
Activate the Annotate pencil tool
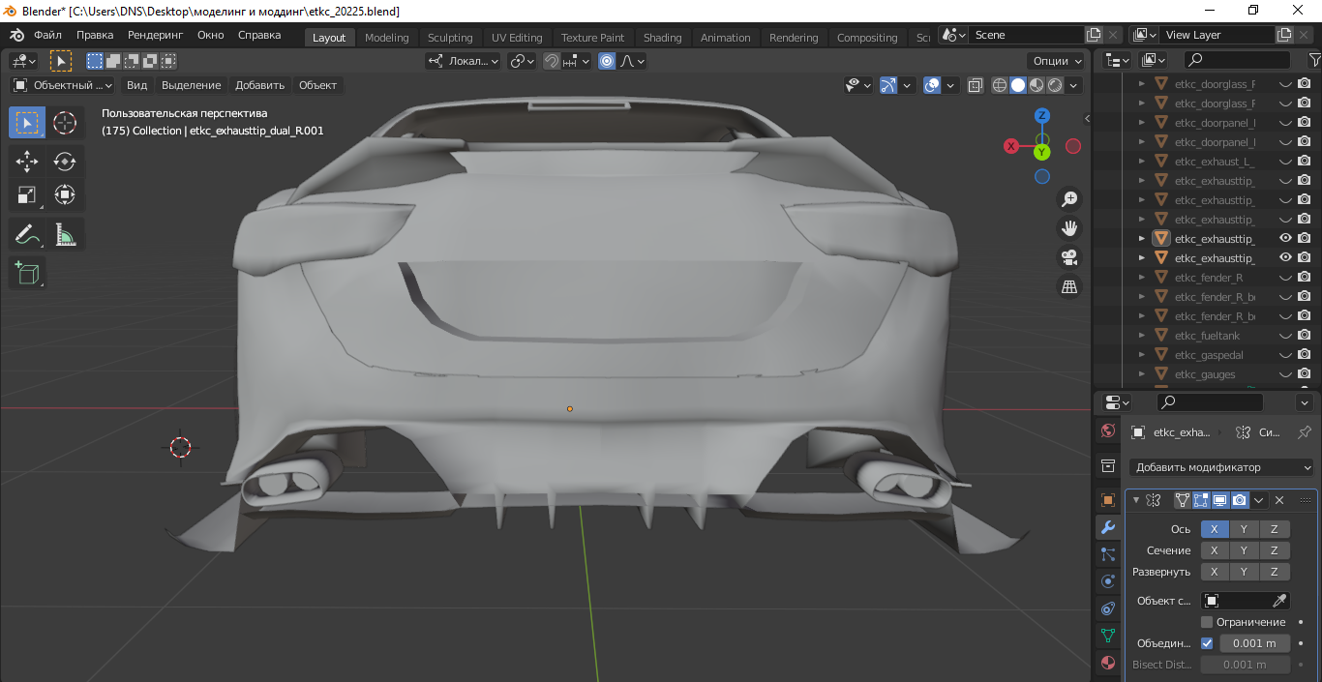click(x=27, y=234)
